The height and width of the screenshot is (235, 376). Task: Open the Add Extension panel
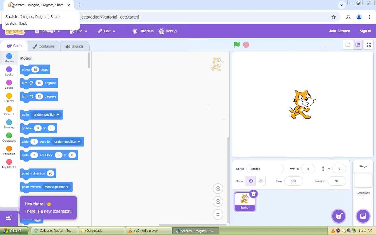pyautogui.click(x=9, y=218)
